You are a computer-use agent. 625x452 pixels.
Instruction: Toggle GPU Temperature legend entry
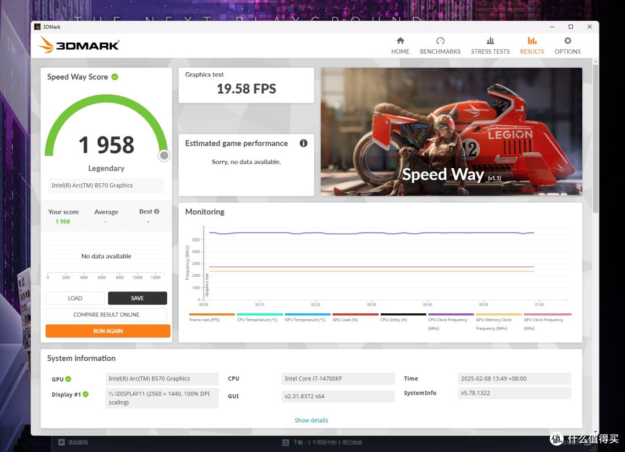tap(307, 318)
